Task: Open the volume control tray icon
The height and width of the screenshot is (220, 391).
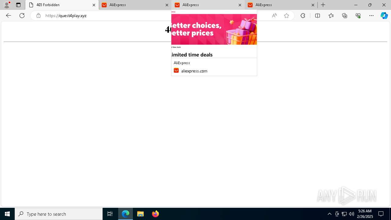Action: (352, 214)
